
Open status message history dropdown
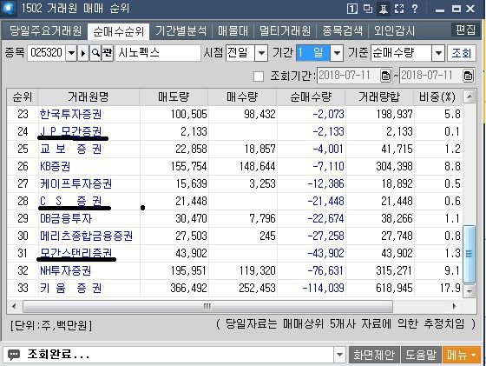(339, 354)
